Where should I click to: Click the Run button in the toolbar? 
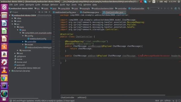pyautogui.click(x=161, y=8)
